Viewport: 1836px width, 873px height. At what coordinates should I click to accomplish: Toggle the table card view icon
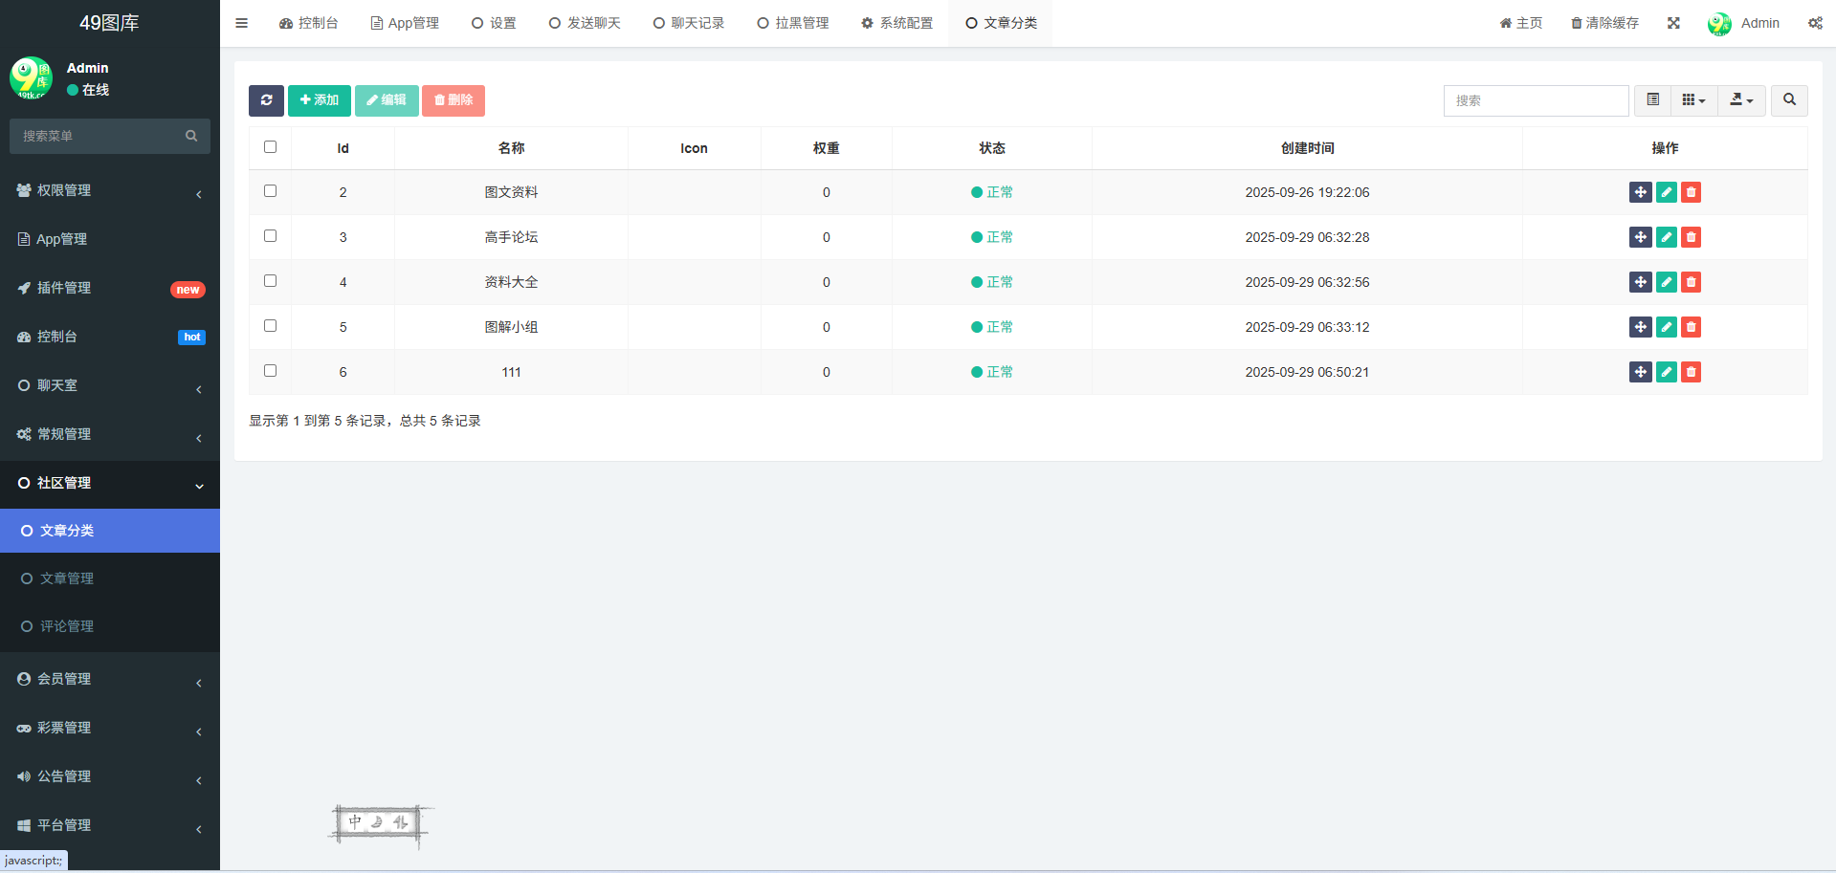[1652, 100]
